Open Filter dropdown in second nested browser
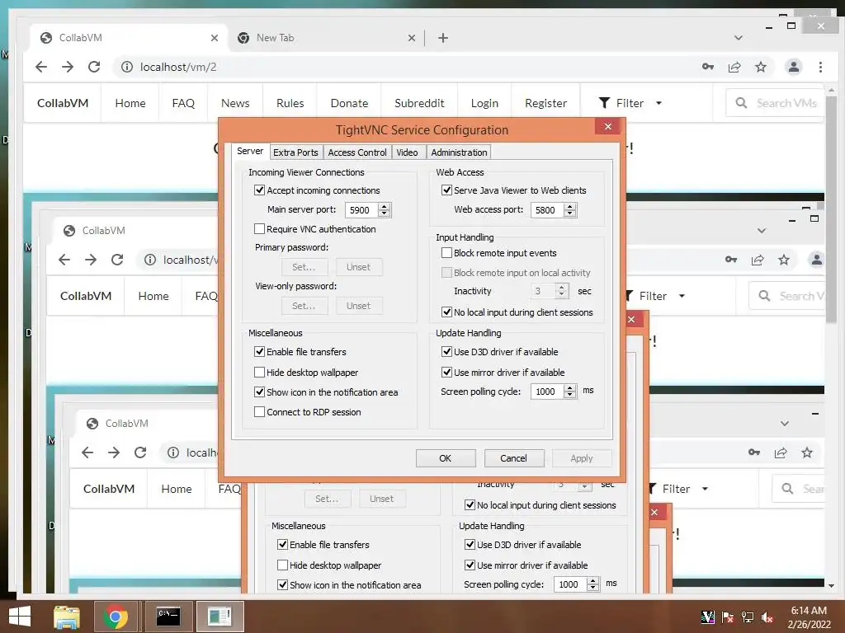This screenshot has height=633, width=845. pos(655,296)
